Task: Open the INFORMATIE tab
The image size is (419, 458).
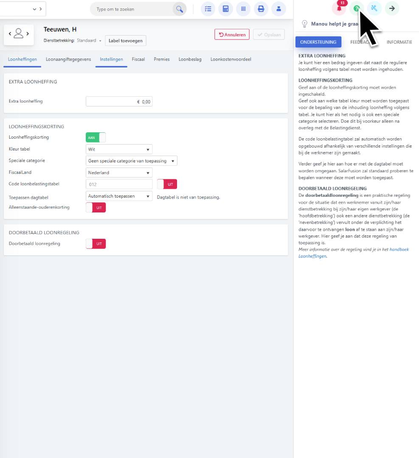Action: 399,42
